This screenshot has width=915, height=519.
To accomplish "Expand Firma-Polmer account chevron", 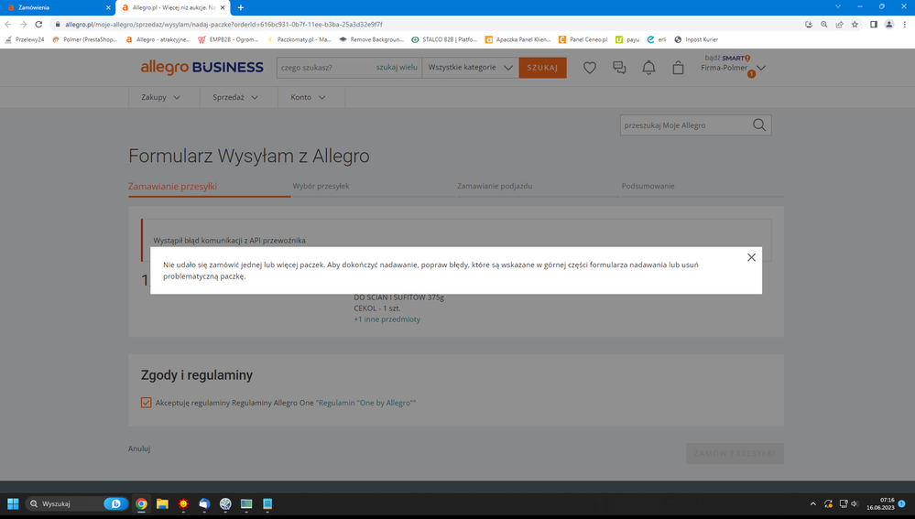I will 761,68.
